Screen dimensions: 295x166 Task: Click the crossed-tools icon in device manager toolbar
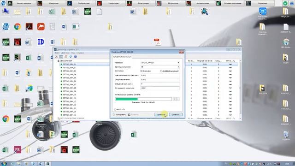pyautogui.click(x=56, y=57)
